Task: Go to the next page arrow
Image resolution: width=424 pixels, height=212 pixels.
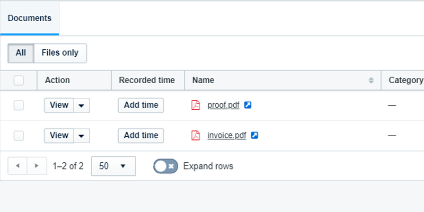Action: coord(37,166)
